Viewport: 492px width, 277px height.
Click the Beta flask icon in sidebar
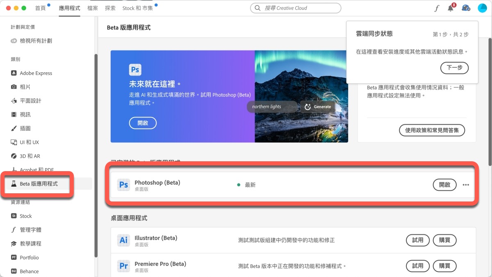(14, 184)
